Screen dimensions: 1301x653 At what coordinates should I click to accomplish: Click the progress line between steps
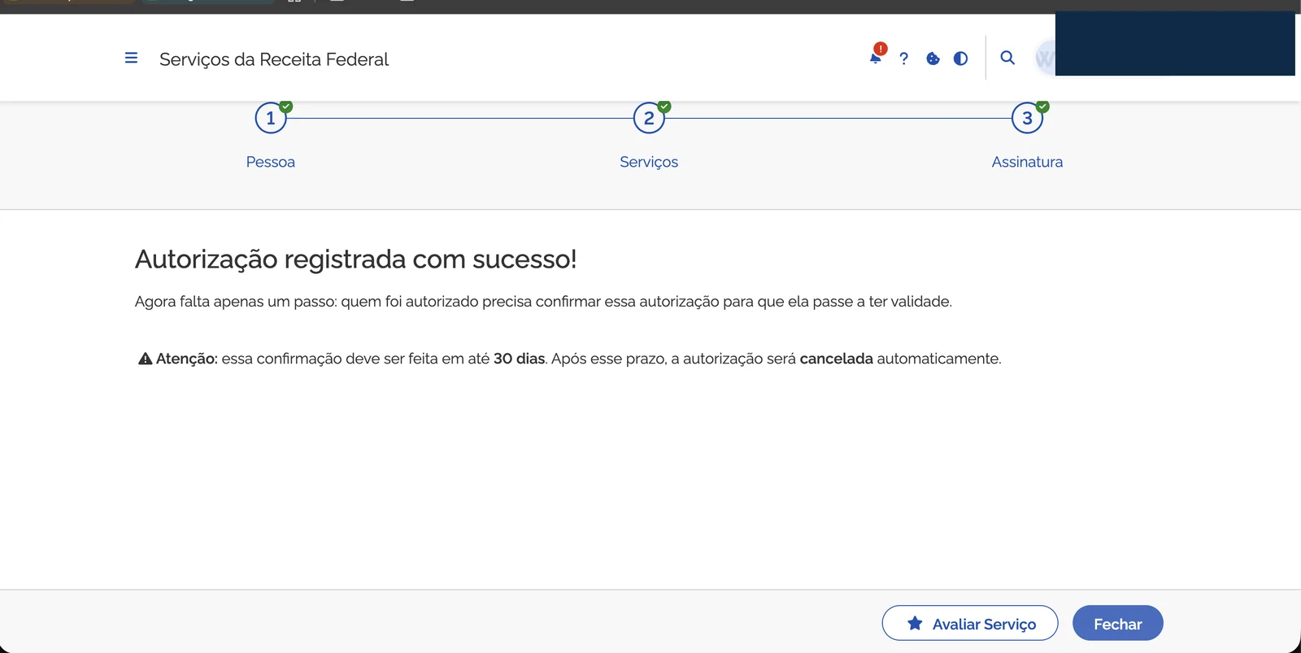tap(459, 117)
